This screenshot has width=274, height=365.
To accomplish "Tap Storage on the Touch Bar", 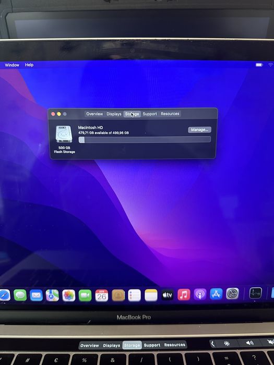I will pos(132,345).
